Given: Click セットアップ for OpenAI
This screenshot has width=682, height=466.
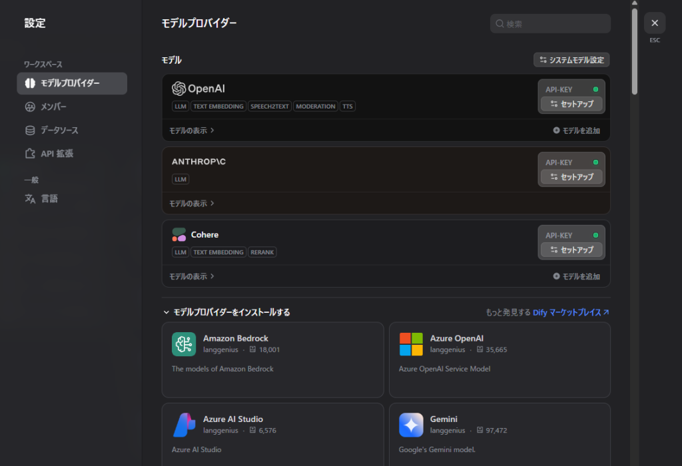Looking at the screenshot, I should click(x=571, y=104).
